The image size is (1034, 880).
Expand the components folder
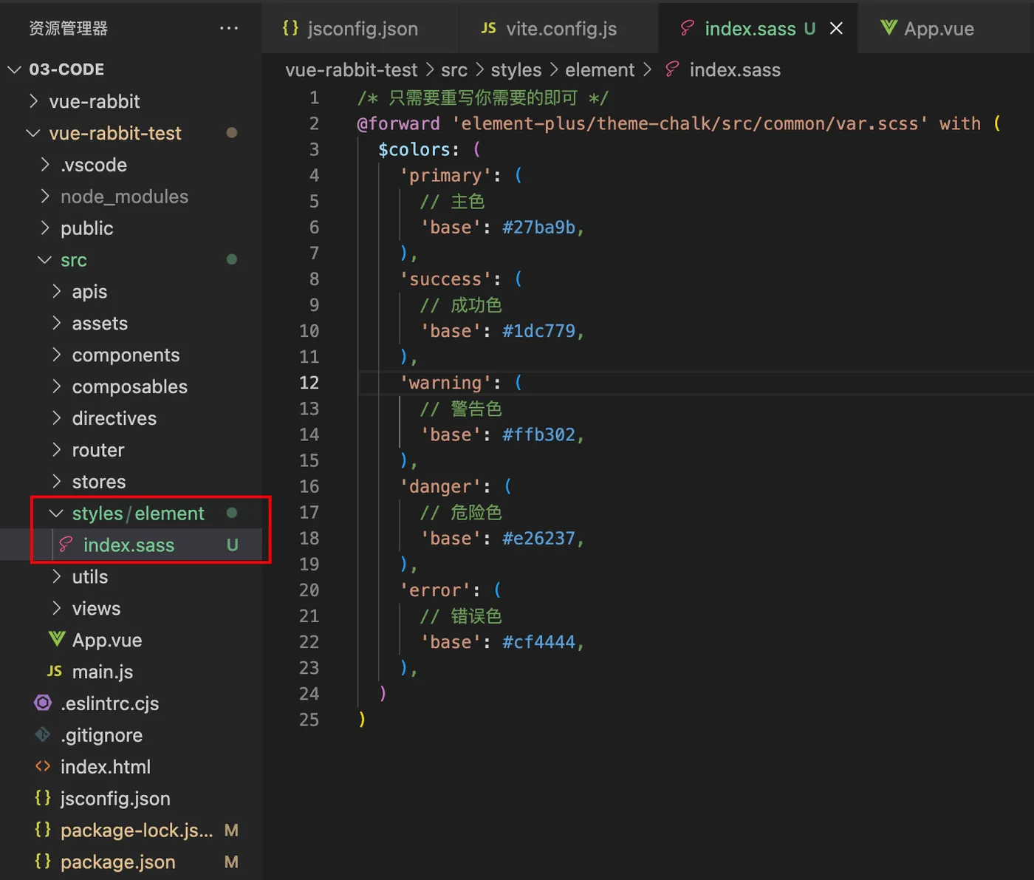pos(57,355)
